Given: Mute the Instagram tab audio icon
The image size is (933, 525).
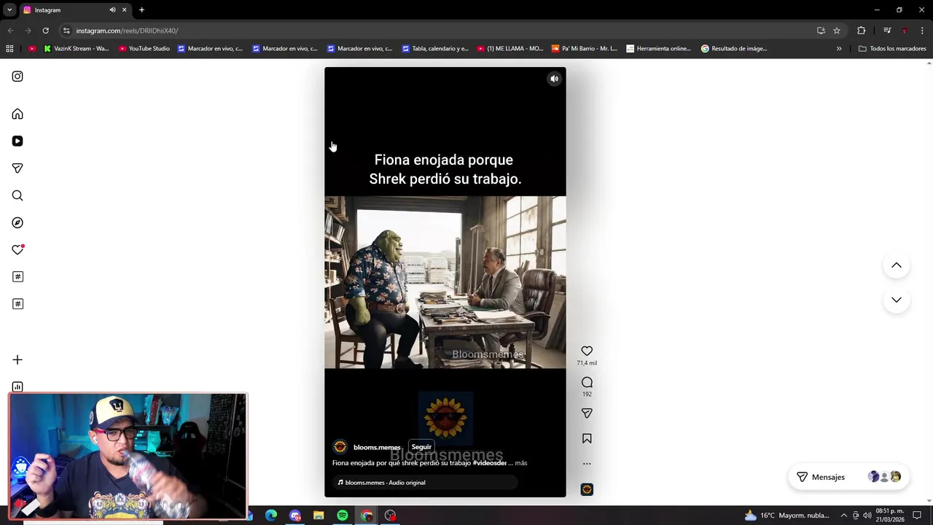Looking at the screenshot, I should [x=112, y=10].
